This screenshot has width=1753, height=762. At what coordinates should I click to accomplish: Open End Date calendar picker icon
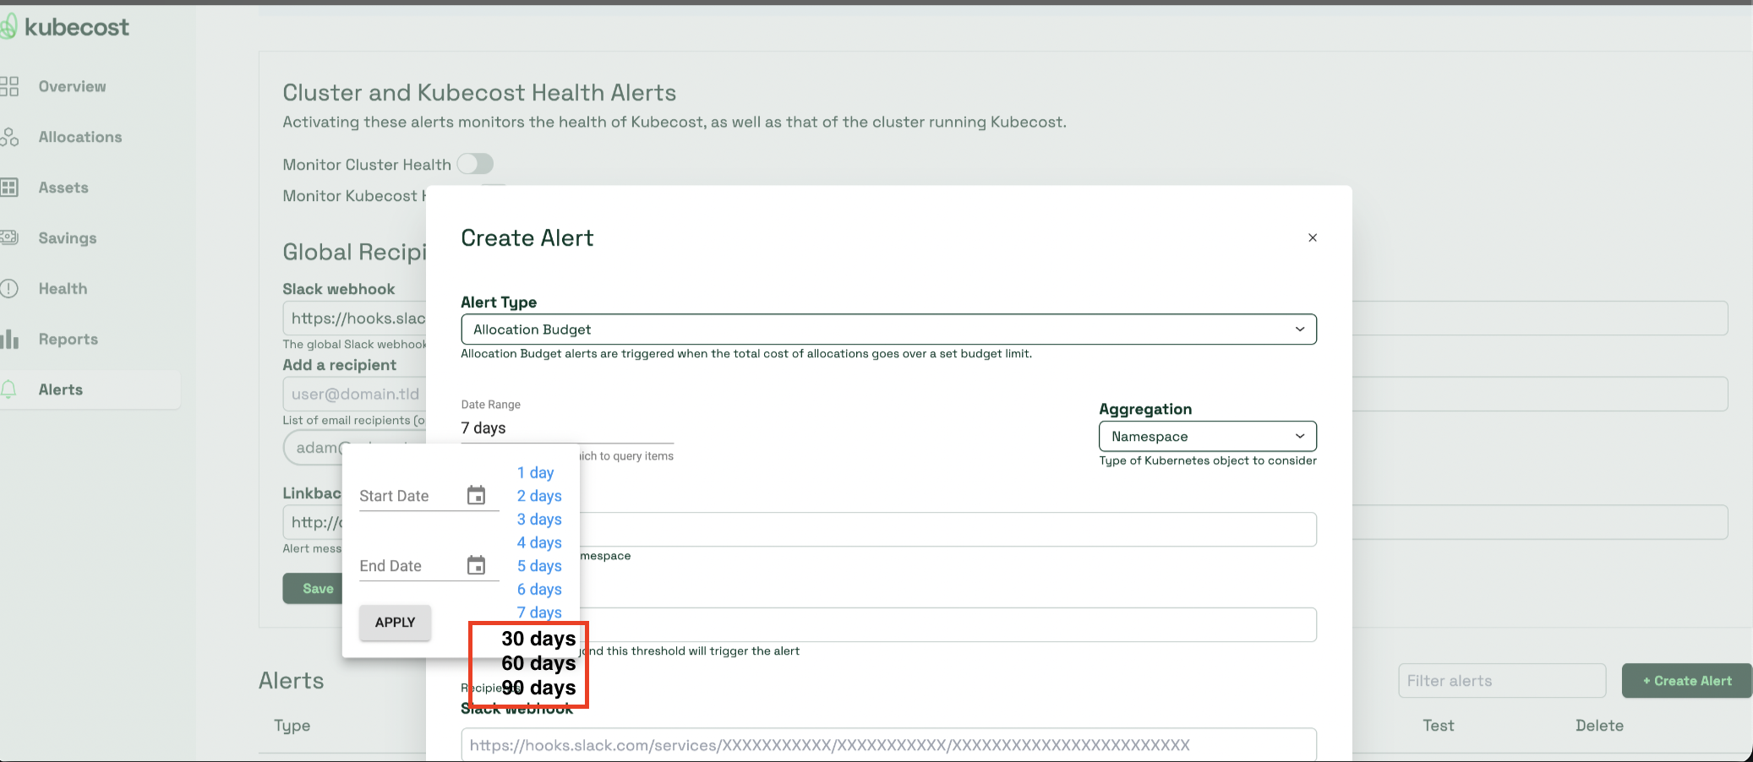(x=477, y=565)
